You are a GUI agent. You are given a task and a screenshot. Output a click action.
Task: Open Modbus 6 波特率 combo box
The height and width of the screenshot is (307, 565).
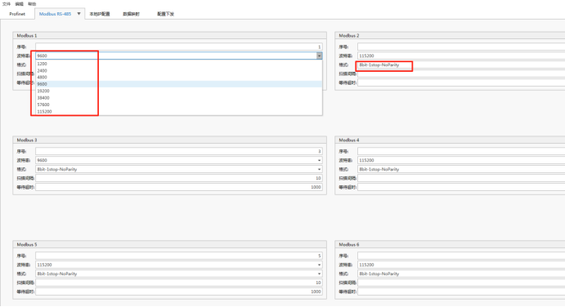(x=461, y=265)
